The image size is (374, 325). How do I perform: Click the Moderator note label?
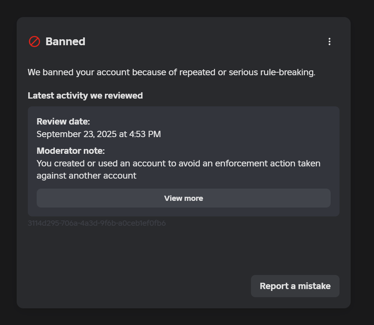point(71,151)
